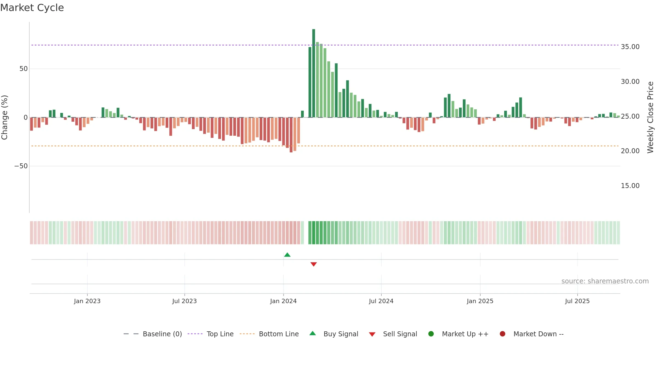Image resolution: width=658 pixels, height=370 pixels.
Task: Click the orange dotted Bottom Line legend swatch
Action: coord(247,334)
